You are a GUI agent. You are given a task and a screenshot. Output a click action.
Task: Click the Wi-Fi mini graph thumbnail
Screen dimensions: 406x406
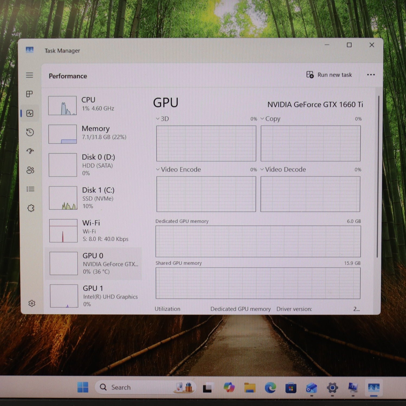pyautogui.click(x=63, y=231)
